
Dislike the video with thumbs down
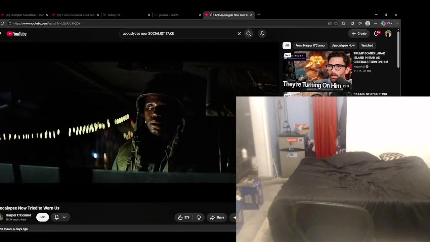pyautogui.click(x=199, y=217)
